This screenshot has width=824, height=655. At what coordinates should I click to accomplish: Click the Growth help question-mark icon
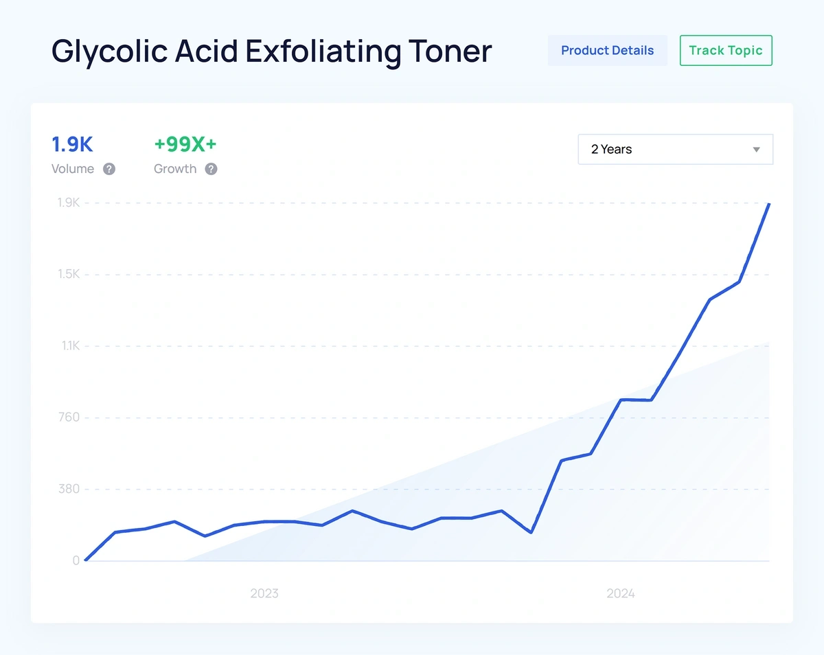[x=211, y=169]
